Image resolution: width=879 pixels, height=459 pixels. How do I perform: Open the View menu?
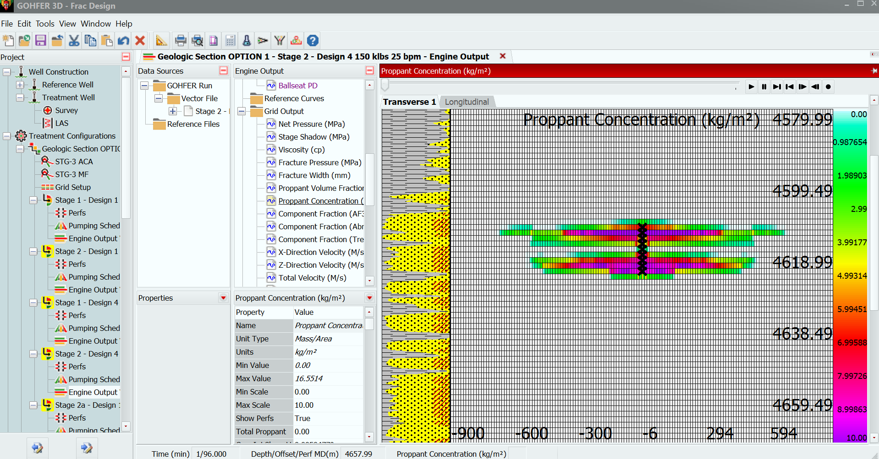click(x=67, y=23)
